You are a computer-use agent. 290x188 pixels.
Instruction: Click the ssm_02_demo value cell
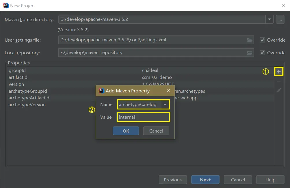(x=157, y=77)
